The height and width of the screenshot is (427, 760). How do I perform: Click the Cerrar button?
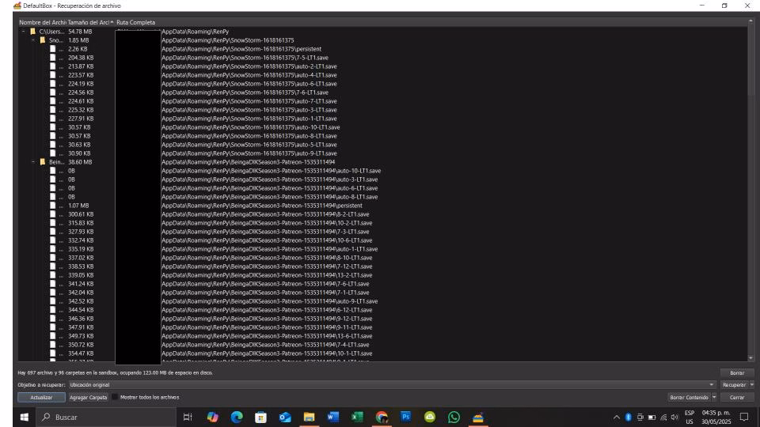[737, 398]
